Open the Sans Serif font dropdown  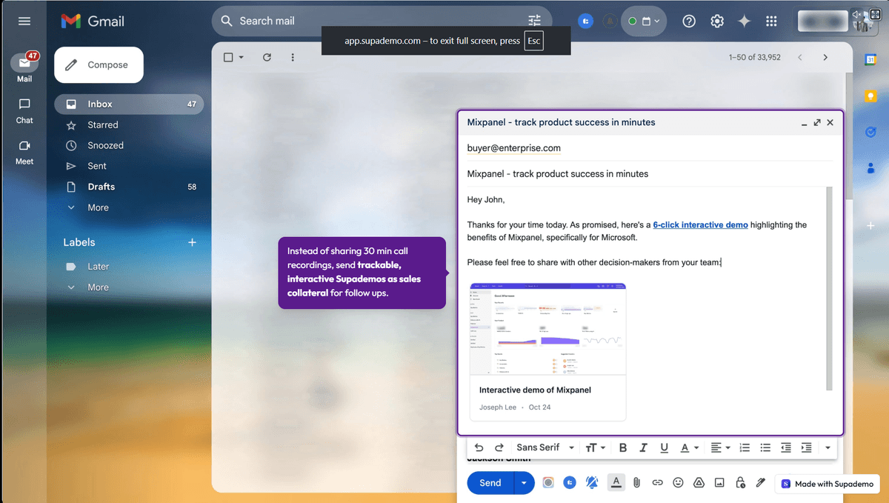click(545, 447)
